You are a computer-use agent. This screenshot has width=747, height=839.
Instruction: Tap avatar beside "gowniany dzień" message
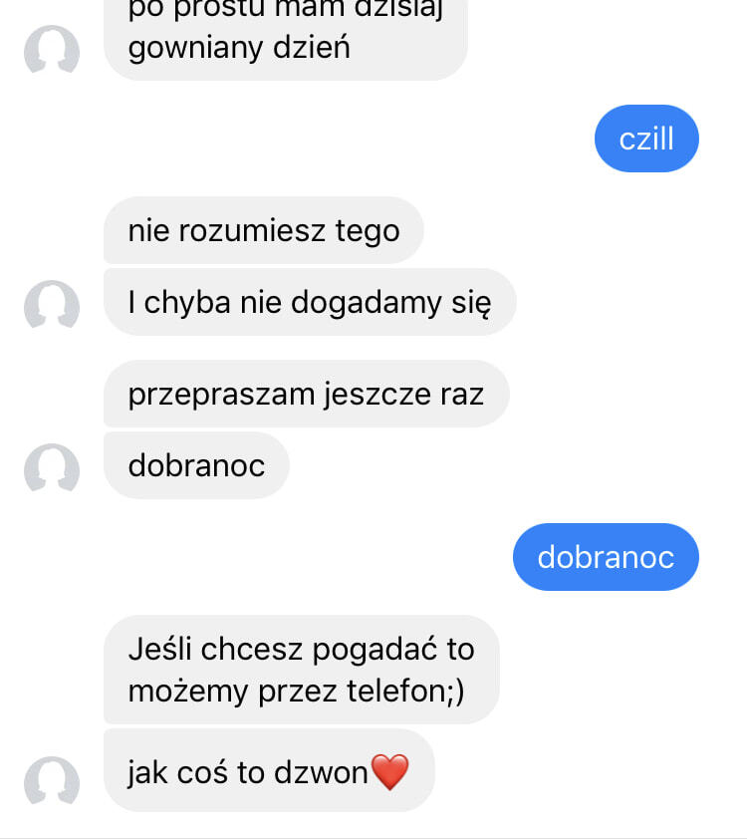point(52,50)
